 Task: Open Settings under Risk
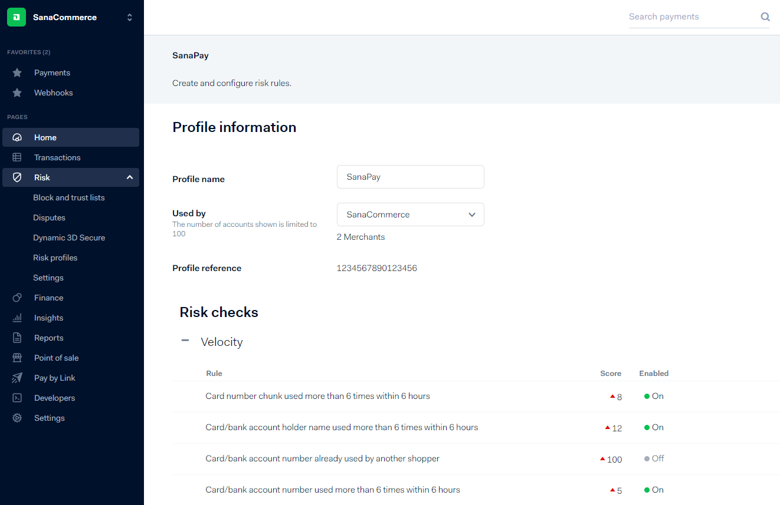pyautogui.click(x=48, y=278)
